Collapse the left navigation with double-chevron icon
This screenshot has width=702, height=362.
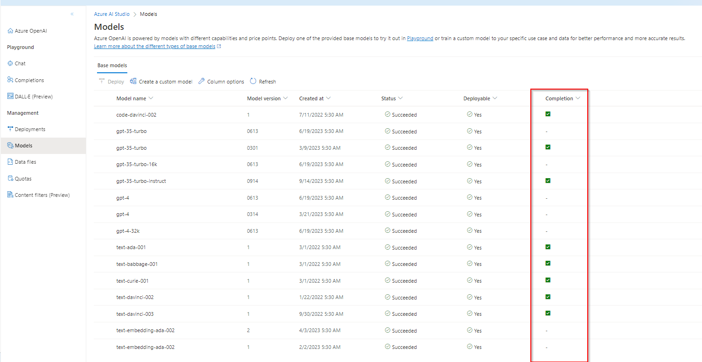tap(72, 14)
